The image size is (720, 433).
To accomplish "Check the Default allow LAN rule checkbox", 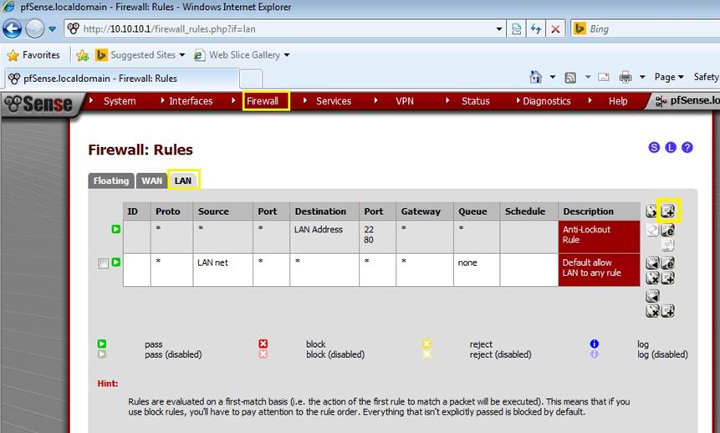I will (x=104, y=263).
